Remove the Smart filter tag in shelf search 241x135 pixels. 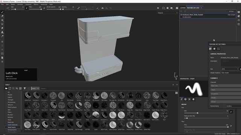click(38, 88)
